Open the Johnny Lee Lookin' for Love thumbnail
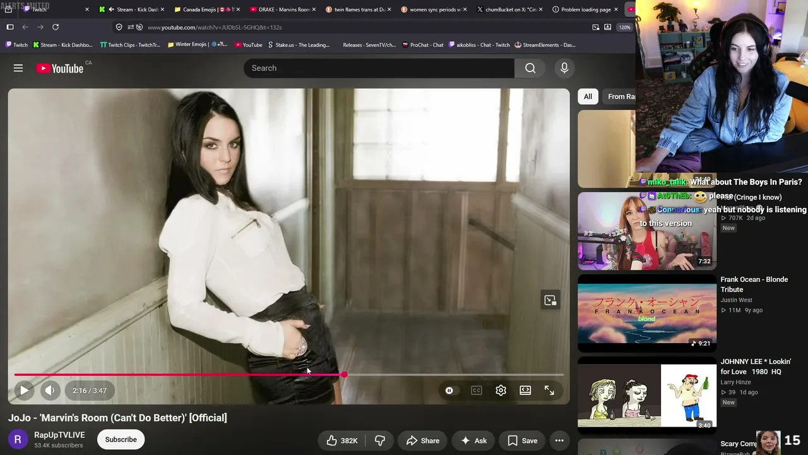The image size is (808, 455). (x=647, y=396)
